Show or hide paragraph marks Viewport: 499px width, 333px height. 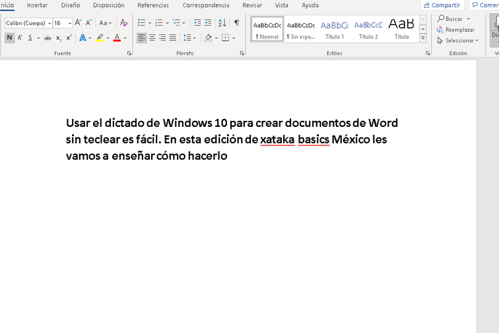click(237, 22)
